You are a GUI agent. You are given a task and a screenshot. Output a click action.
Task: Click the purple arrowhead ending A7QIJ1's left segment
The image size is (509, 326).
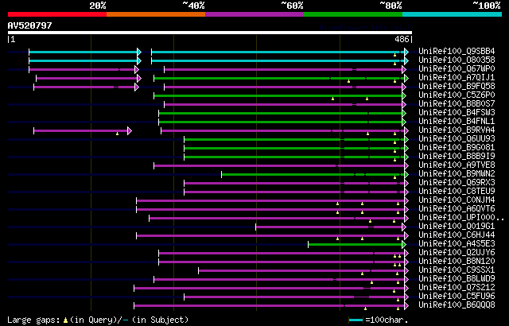tap(139, 78)
